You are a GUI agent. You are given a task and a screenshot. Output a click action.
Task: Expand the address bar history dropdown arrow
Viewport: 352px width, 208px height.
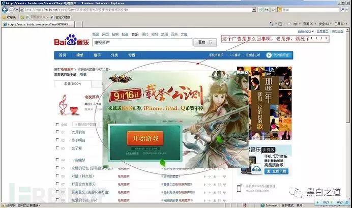point(254,10)
